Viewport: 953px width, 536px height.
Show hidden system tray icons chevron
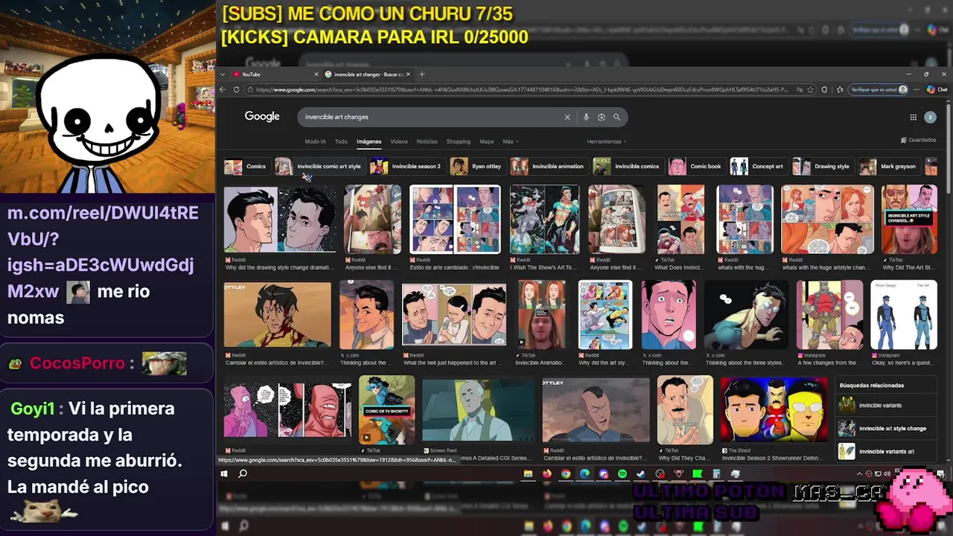coord(859,473)
